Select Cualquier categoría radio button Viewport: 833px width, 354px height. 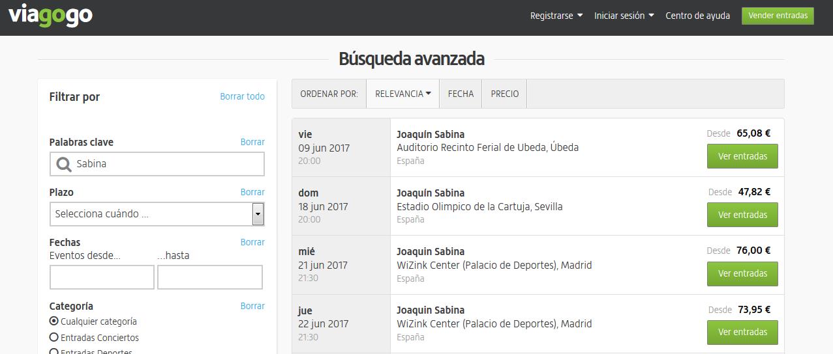tap(54, 321)
